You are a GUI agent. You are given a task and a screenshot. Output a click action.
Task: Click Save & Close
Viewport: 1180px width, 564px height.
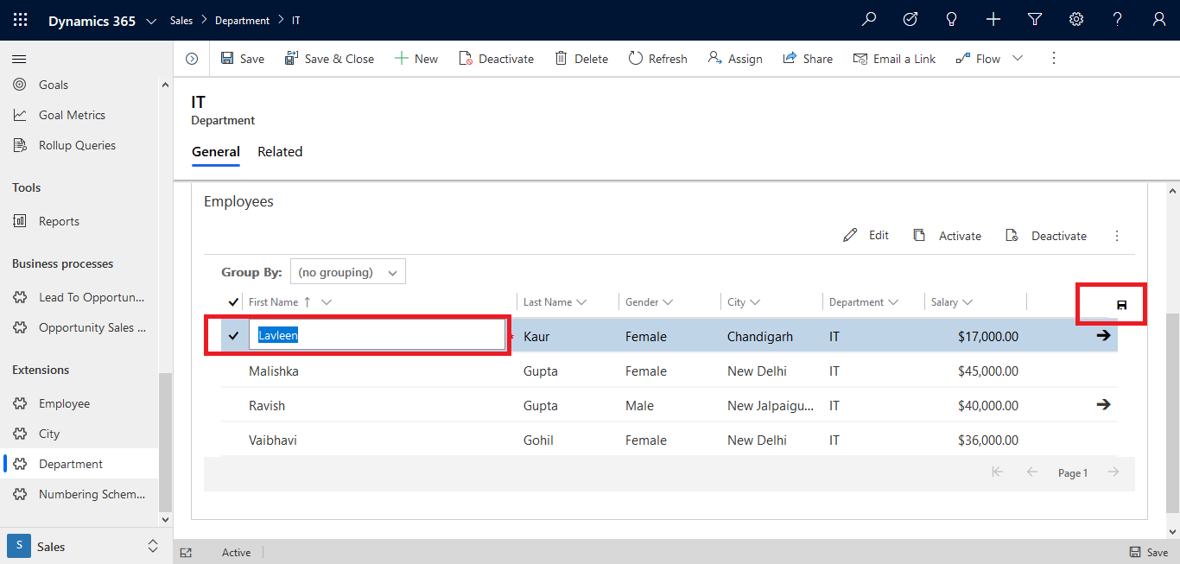329,58
